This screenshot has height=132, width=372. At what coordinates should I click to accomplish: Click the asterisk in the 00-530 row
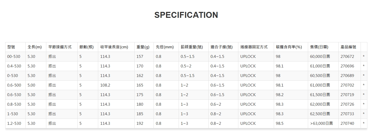point(364,57)
